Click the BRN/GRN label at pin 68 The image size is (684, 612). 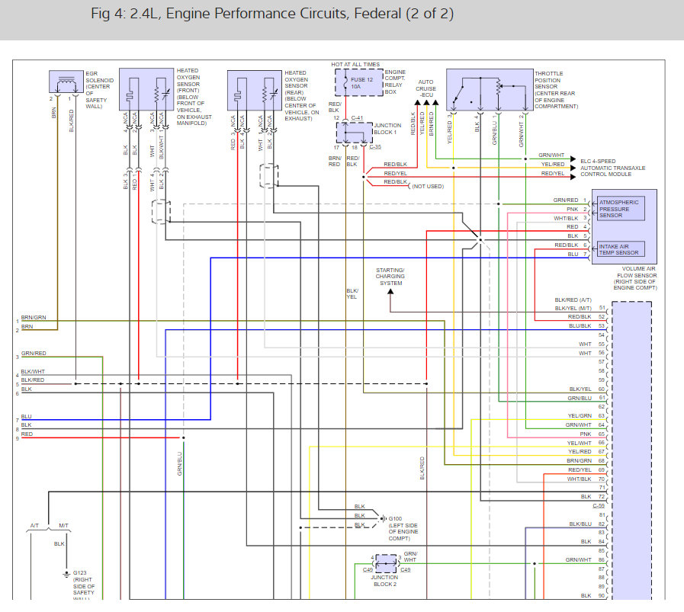(x=580, y=461)
